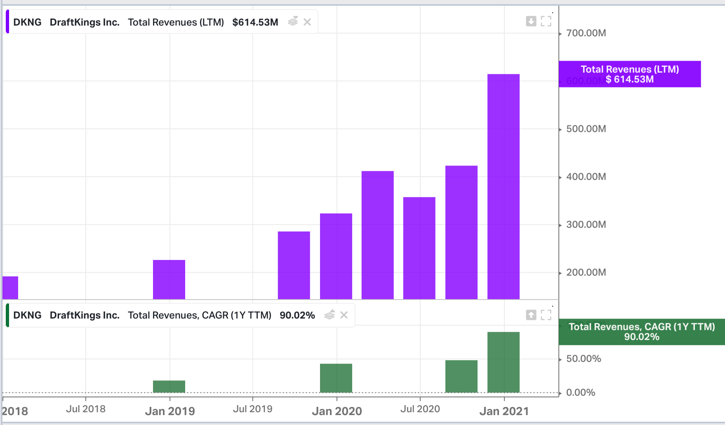725x425 pixels.
Task: Maximize the Total Revenues (LTM) pane
Action: click(546, 21)
